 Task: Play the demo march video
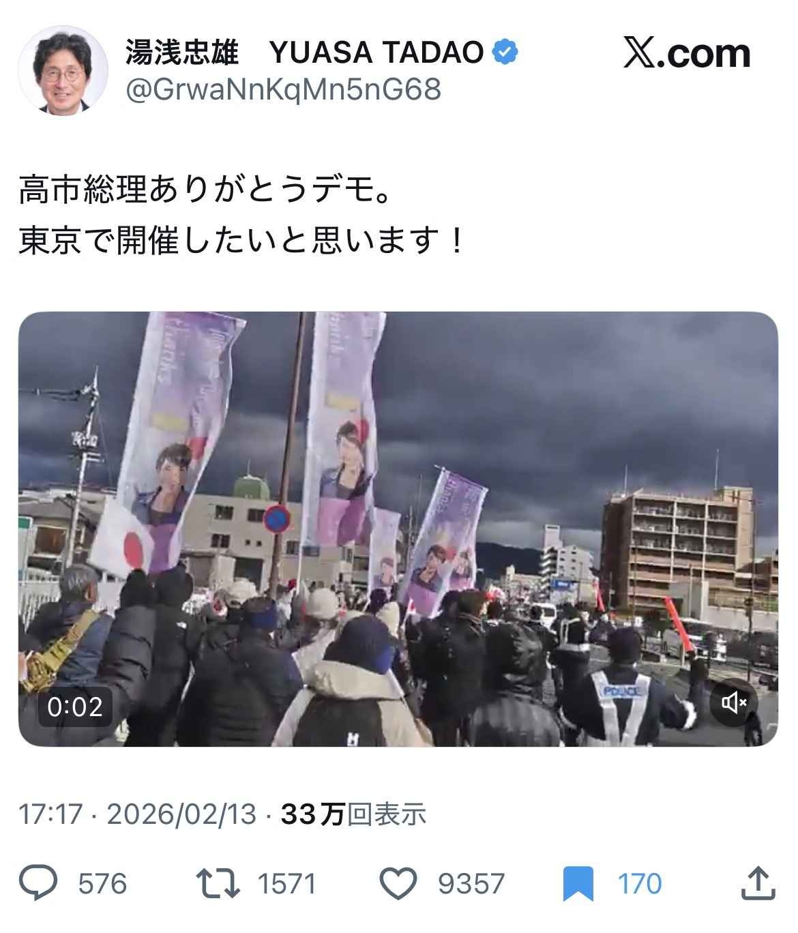[398, 529]
